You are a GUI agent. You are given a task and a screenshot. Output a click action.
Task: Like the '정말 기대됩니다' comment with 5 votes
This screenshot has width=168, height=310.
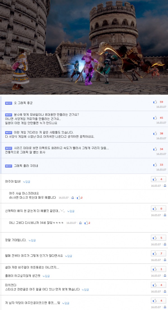(x=158, y=238)
